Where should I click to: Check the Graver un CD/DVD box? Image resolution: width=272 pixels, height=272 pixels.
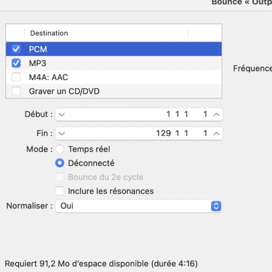click(16, 91)
